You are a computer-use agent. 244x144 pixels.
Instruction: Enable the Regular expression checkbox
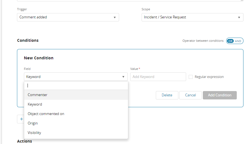(x=191, y=77)
